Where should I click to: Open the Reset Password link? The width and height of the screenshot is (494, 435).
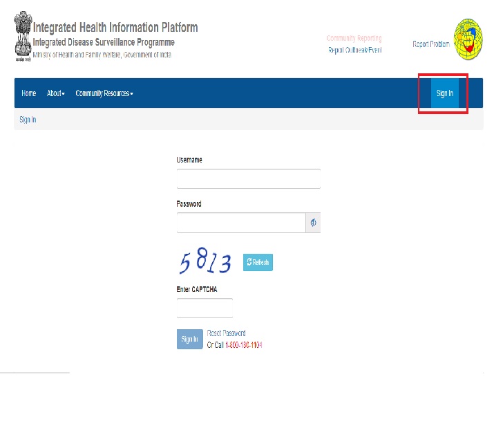pos(226,333)
